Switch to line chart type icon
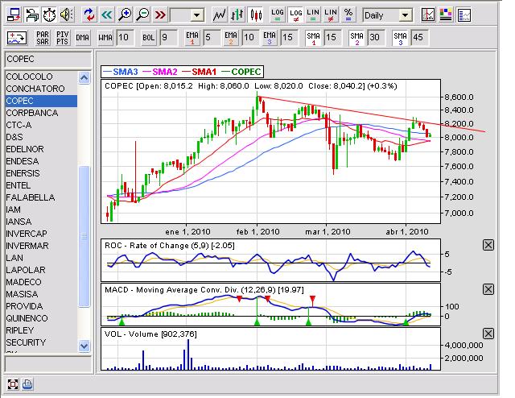 (x=220, y=15)
